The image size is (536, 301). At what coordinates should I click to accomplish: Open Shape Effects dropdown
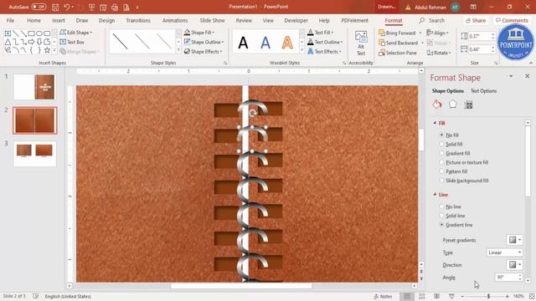(x=203, y=52)
